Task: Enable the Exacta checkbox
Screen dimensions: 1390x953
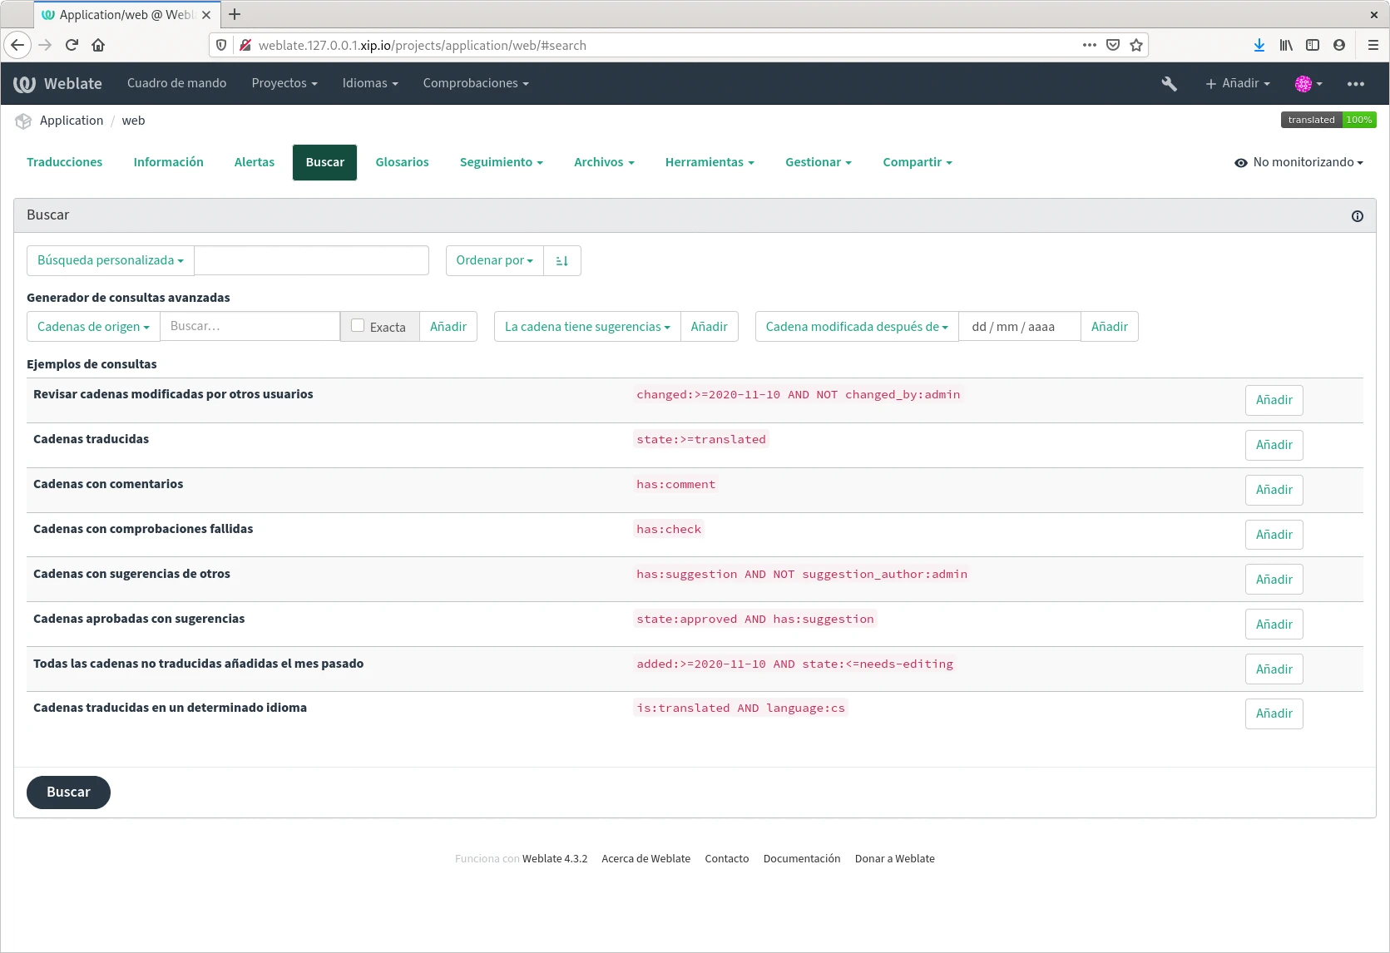Action: pos(358,326)
